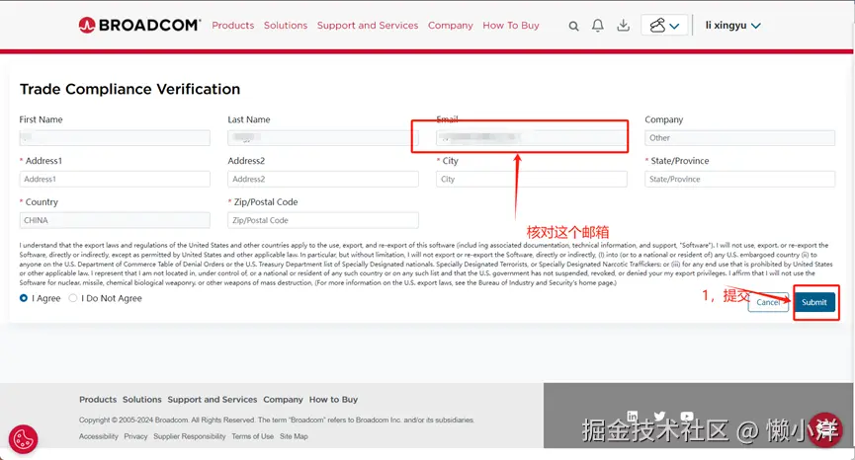This screenshot has width=855, height=460.
Task: Open How To Buy header menu
Action: pos(511,26)
